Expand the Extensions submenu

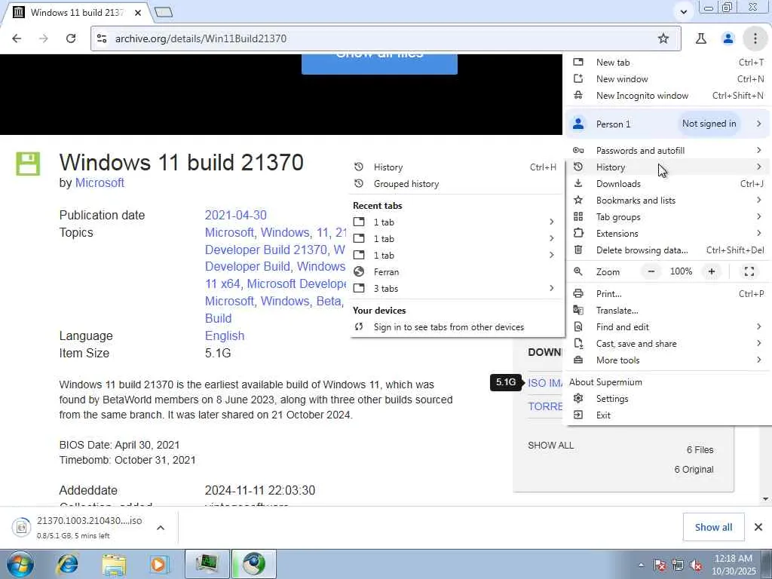[x=666, y=234]
